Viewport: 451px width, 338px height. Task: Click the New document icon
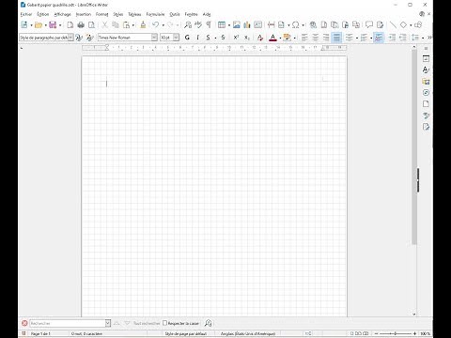click(24, 24)
